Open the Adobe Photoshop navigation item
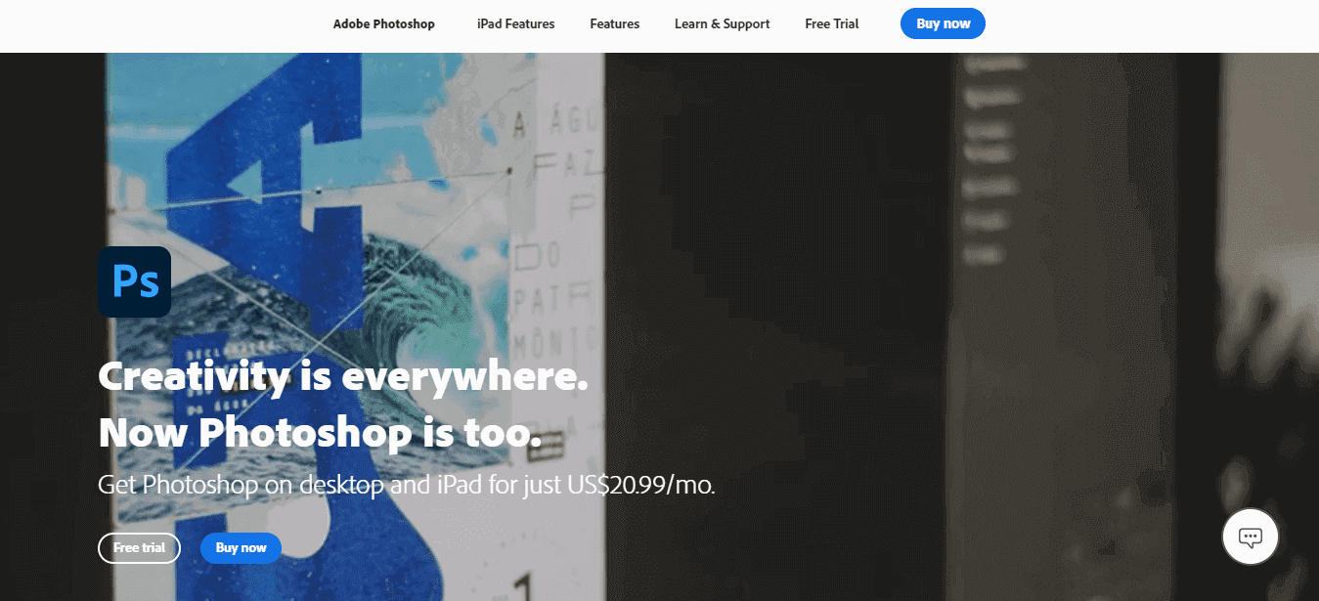Image resolution: width=1319 pixels, height=601 pixels. pyautogui.click(x=384, y=23)
